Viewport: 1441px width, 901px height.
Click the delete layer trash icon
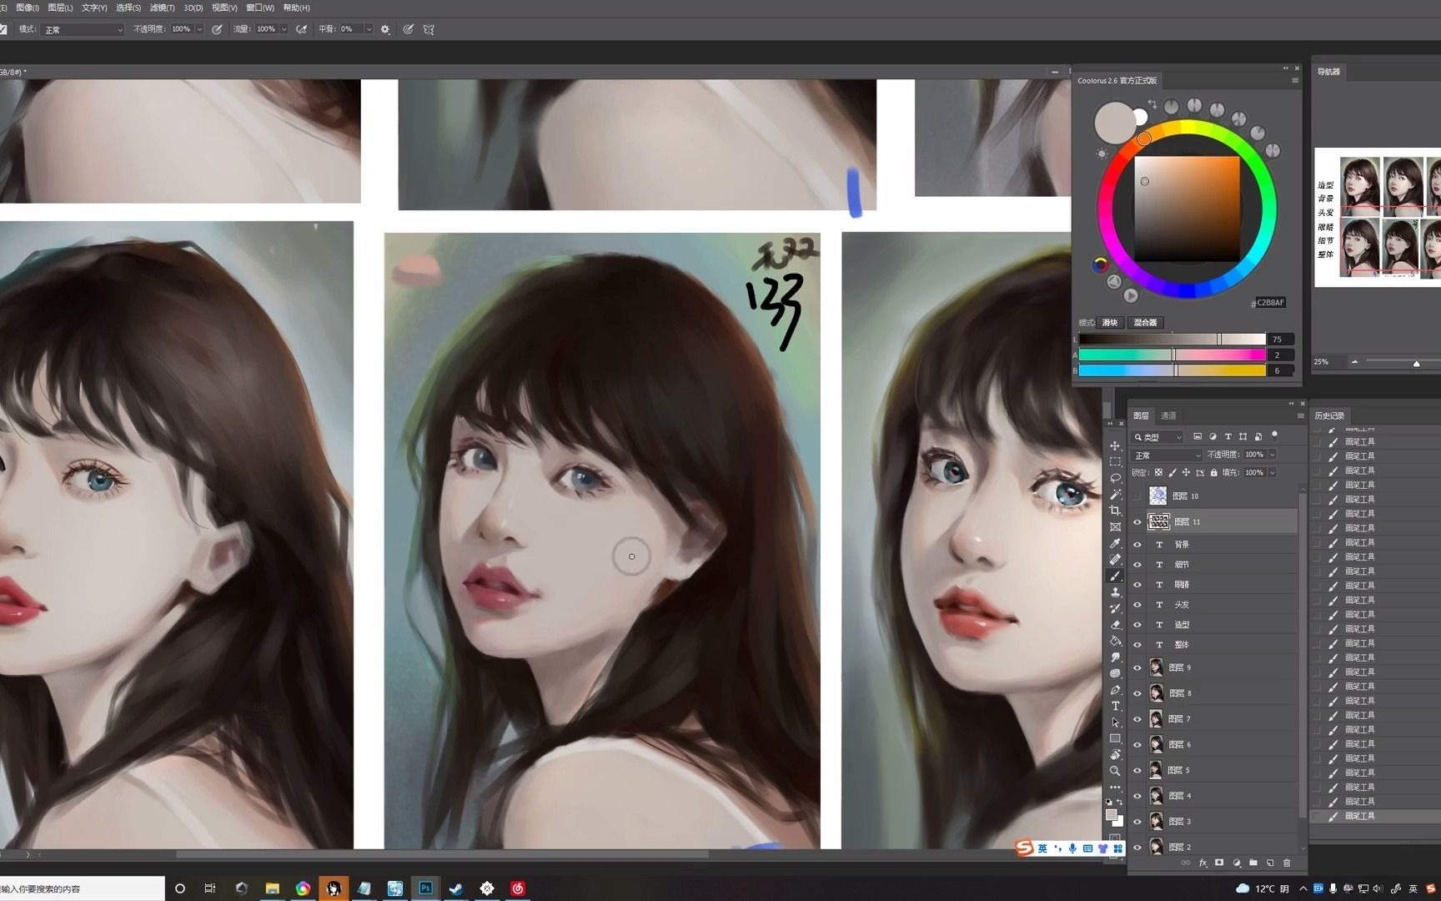(x=1287, y=863)
